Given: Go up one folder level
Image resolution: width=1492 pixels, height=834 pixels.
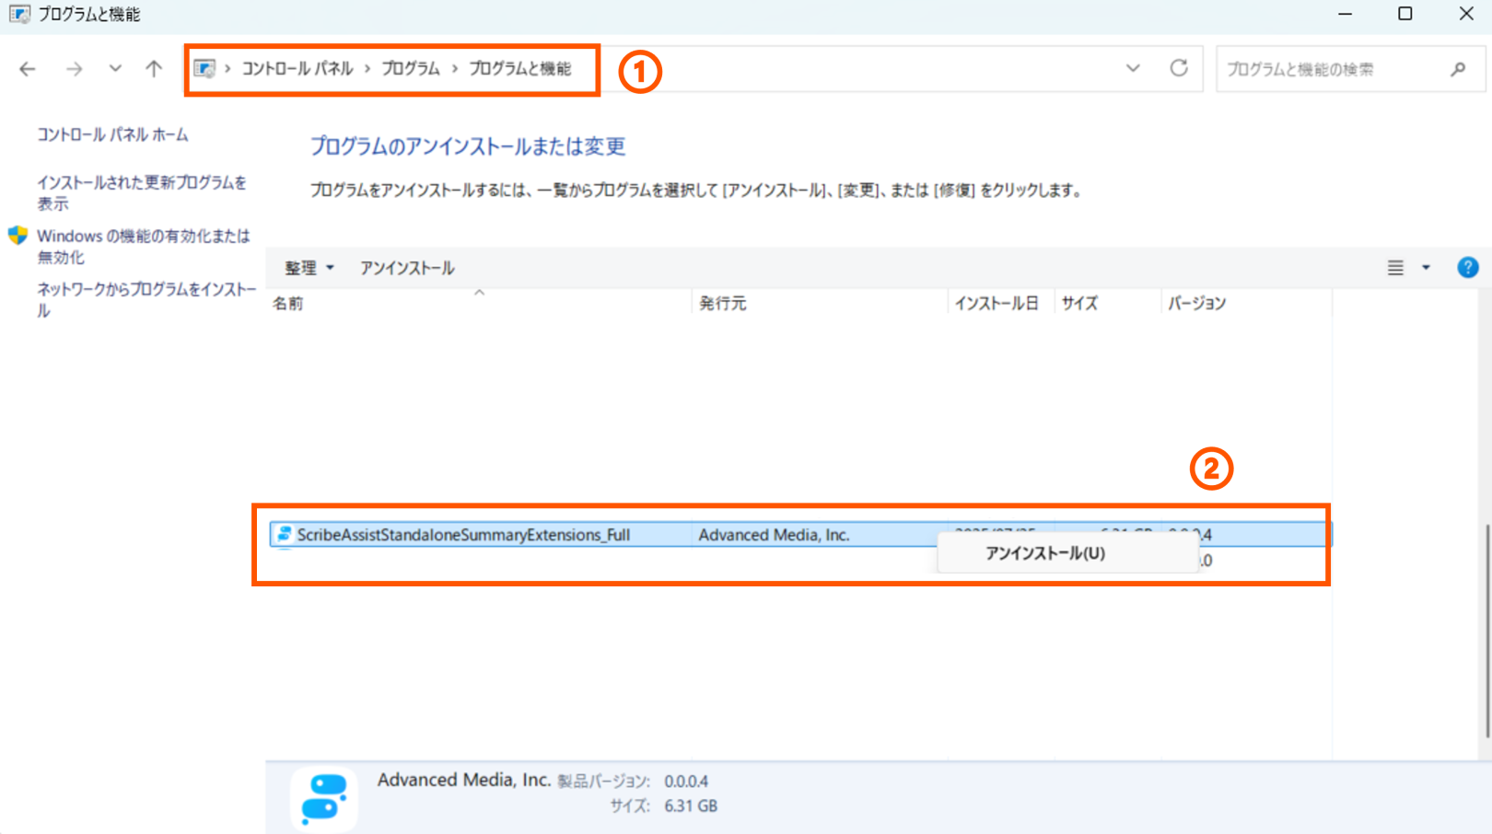Looking at the screenshot, I should tap(154, 69).
